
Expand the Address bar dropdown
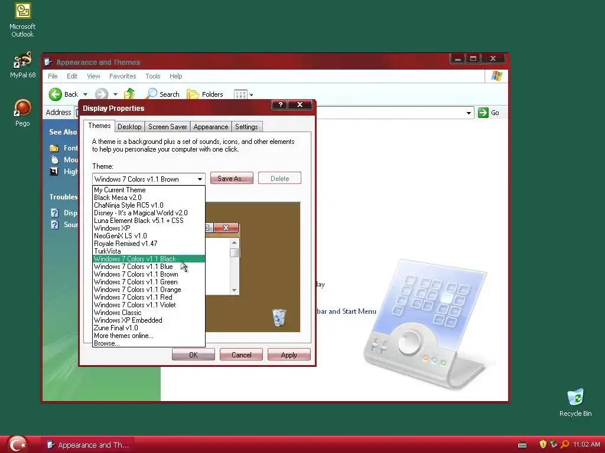[x=469, y=113]
